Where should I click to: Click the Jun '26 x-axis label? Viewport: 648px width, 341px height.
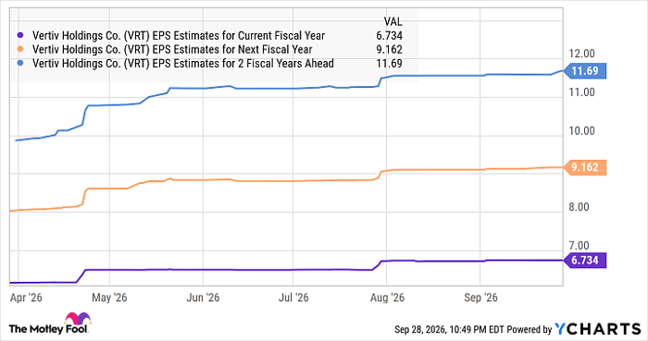point(203,298)
